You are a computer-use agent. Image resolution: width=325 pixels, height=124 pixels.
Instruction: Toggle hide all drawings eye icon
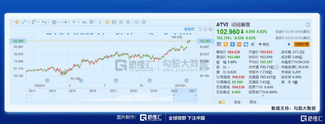(x=121, y=22)
